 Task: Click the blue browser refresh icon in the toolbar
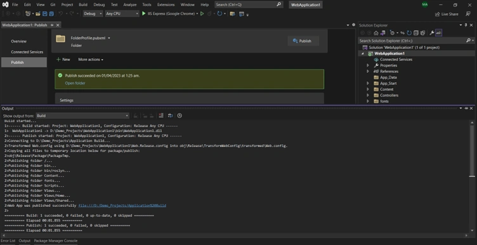coord(219,14)
